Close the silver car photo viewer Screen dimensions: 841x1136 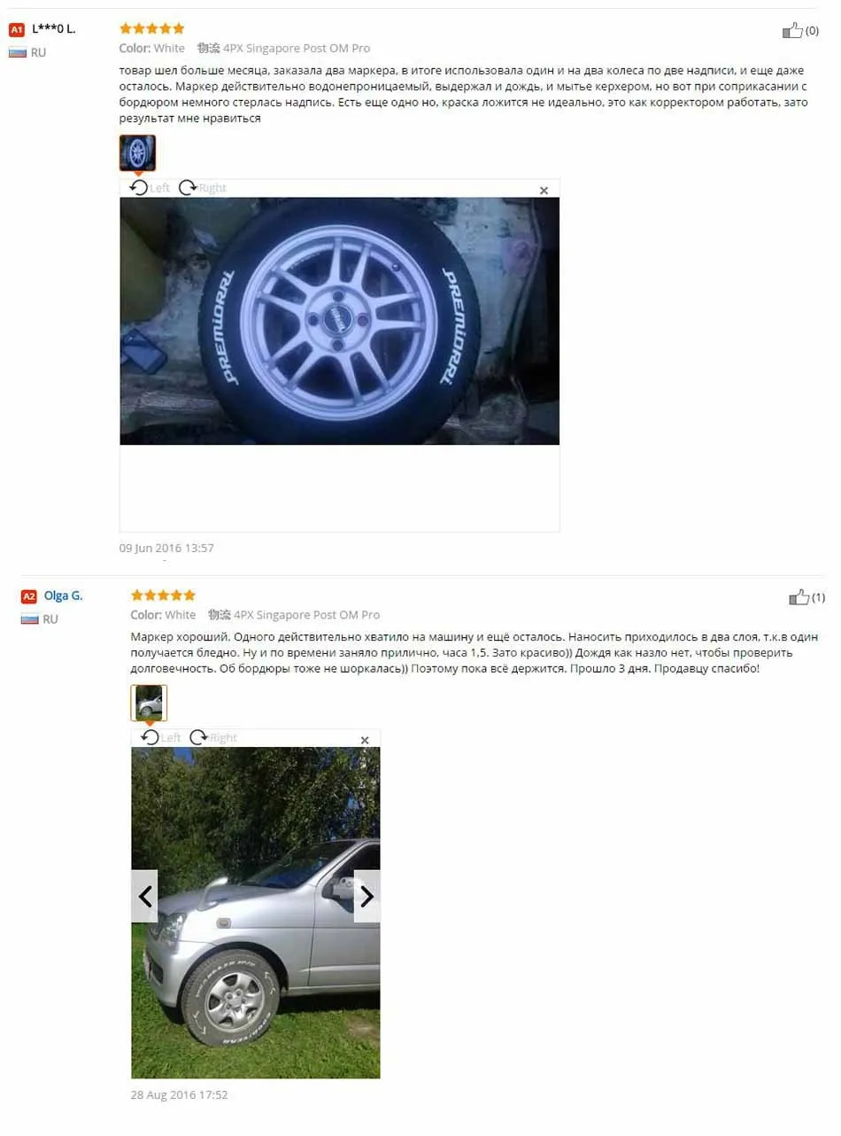click(364, 740)
